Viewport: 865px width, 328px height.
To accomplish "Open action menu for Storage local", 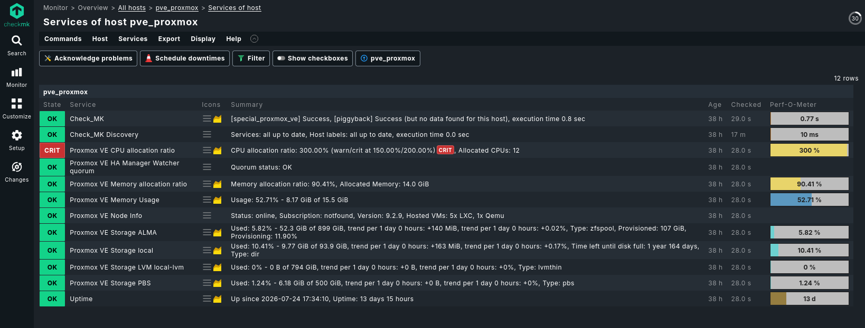I will pos(207,251).
